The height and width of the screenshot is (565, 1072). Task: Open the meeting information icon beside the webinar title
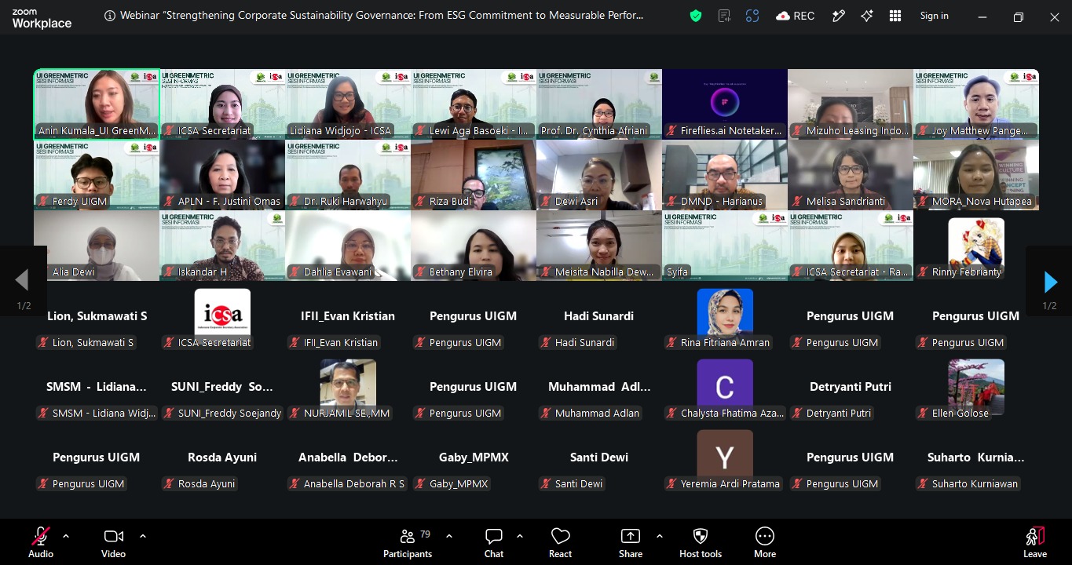[109, 16]
